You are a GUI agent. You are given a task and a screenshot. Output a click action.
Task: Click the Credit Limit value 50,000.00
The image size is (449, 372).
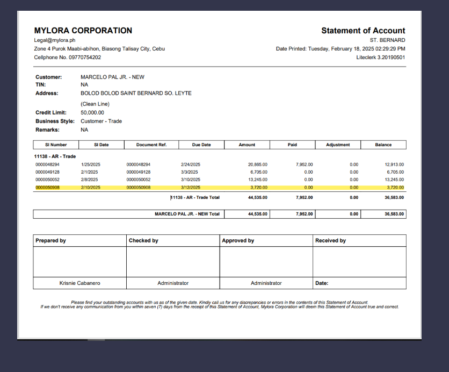pyautogui.click(x=92, y=113)
